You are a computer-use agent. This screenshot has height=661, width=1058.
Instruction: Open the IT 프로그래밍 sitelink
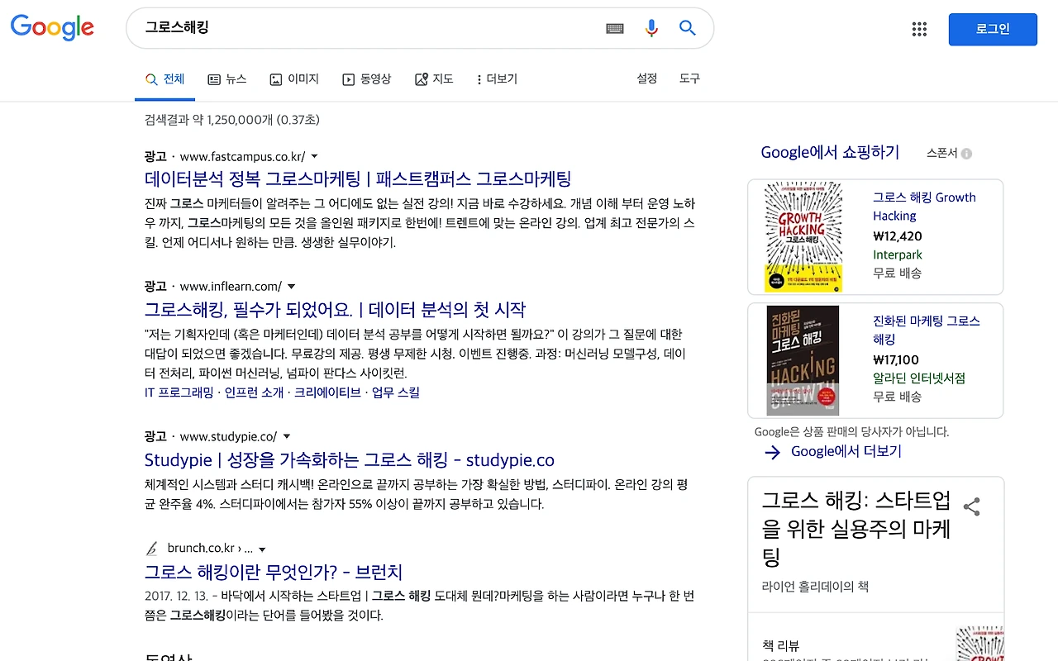point(179,392)
